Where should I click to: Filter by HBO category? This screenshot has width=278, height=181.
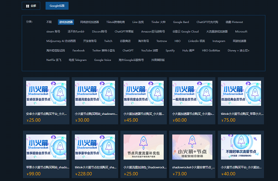(x=177, y=41)
